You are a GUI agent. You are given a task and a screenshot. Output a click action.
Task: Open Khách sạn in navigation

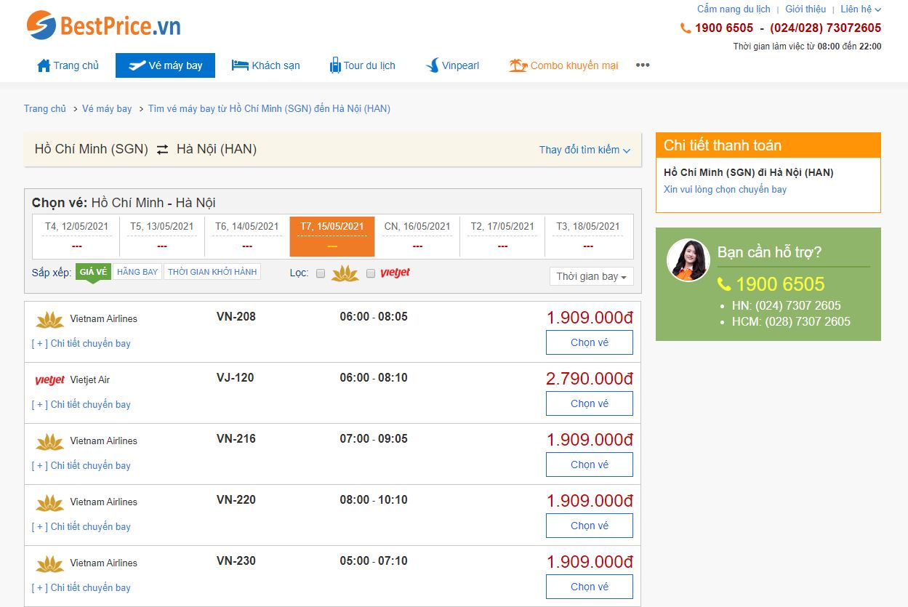coord(266,65)
